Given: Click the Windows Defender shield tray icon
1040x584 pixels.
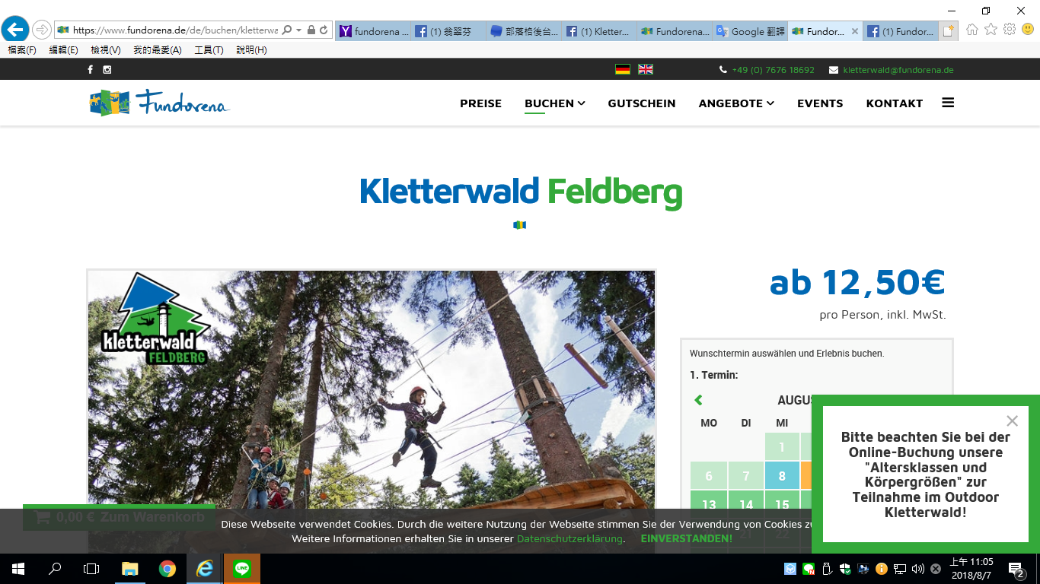Looking at the screenshot, I should pos(845,569).
